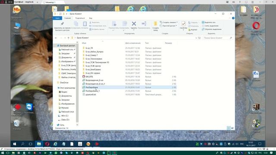Sort by the Размер column header
This screenshot has width=276, height=155.
pos(169,43)
